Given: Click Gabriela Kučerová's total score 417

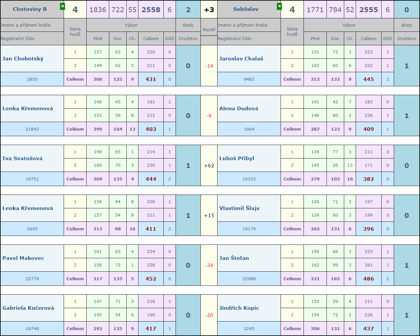Looking at the screenshot, I should click(x=151, y=328).
